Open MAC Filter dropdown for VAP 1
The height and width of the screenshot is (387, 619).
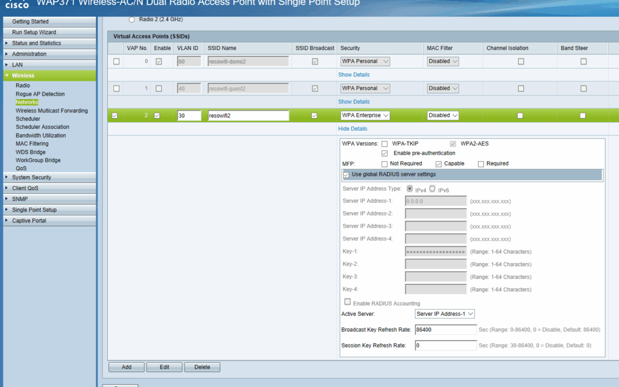click(x=443, y=88)
